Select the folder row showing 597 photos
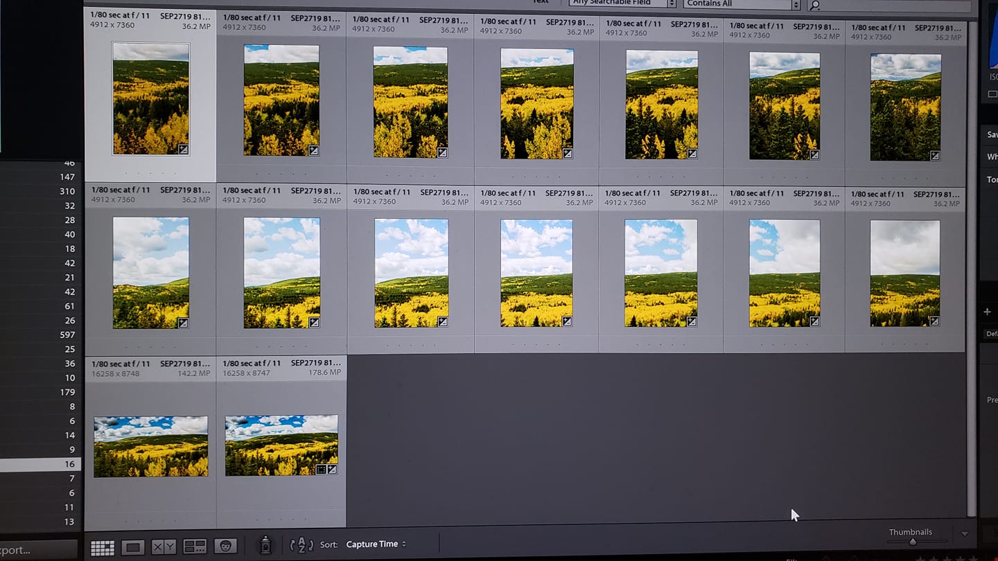Image resolution: width=998 pixels, height=561 pixels. [x=40, y=335]
